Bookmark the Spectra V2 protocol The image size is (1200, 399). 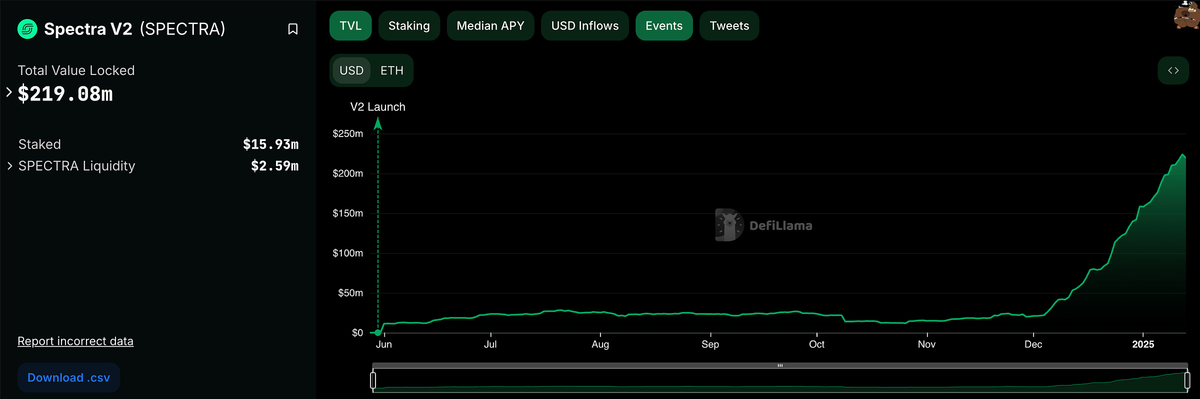pyautogui.click(x=293, y=29)
